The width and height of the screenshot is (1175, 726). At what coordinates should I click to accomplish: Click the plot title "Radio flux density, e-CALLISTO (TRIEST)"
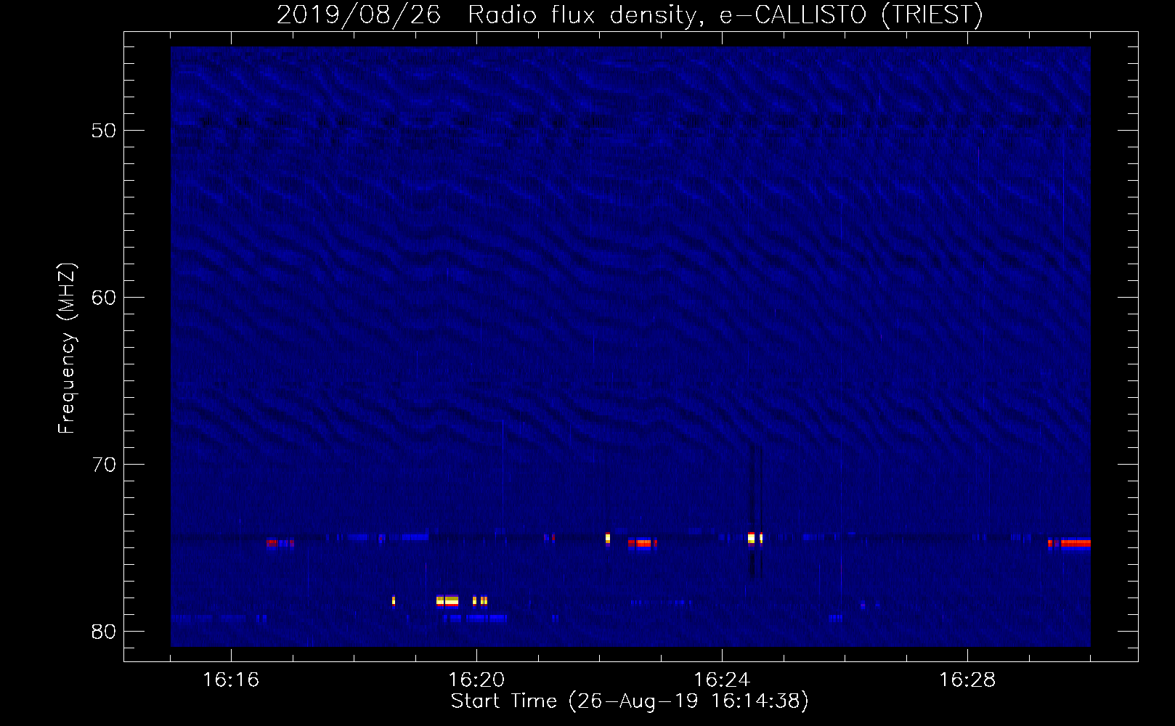725,15
